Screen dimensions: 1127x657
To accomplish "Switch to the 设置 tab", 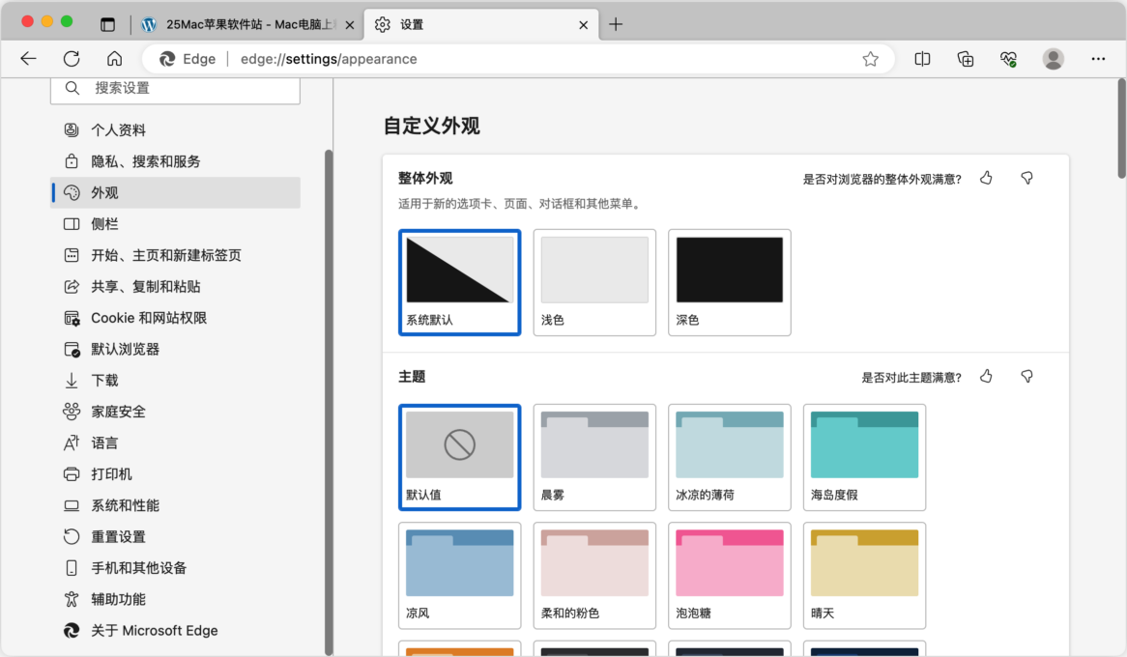I will click(481, 24).
